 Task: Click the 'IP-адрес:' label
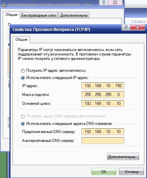(x=30, y=86)
